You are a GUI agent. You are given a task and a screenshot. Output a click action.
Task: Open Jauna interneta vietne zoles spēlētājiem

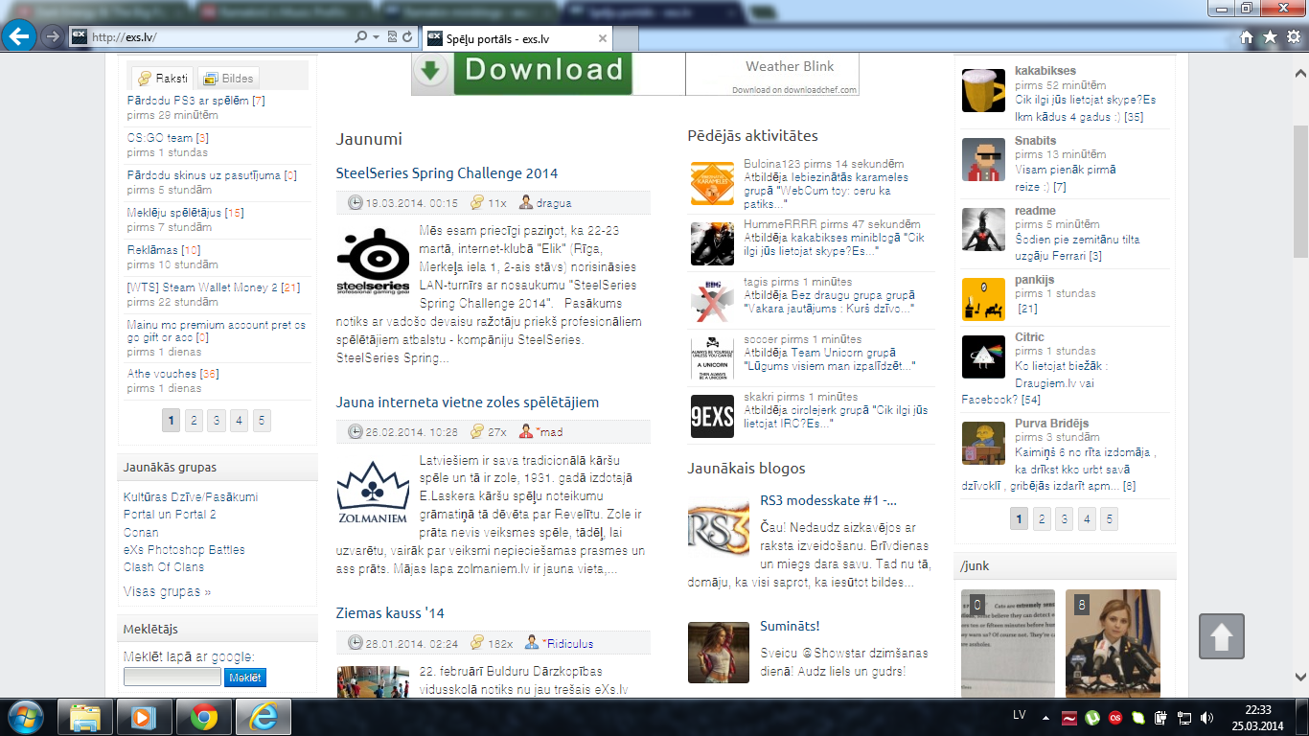click(468, 402)
